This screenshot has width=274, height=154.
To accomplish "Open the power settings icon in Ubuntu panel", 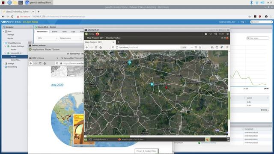I will tap(227, 34).
